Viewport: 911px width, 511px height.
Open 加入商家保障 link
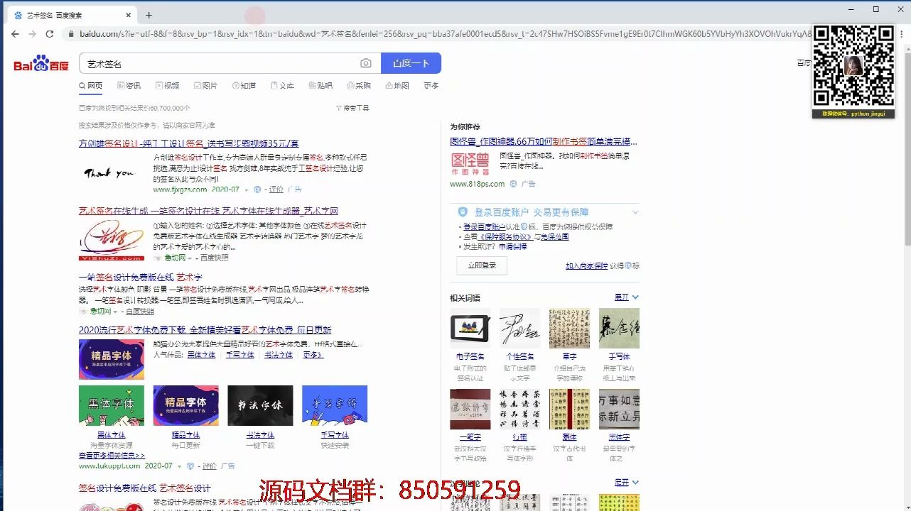(x=587, y=266)
